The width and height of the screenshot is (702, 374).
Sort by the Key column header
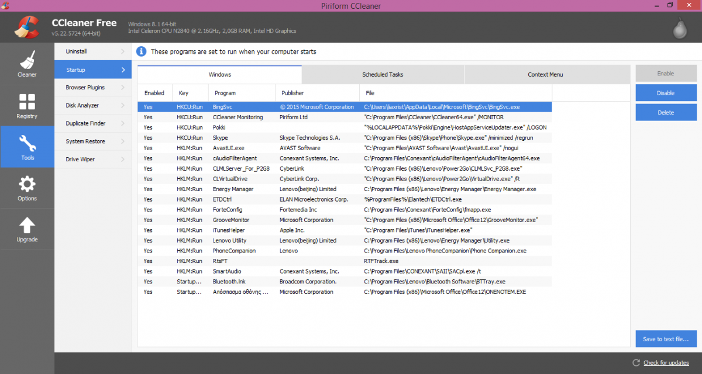pyautogui.click(x=191, y=93)
